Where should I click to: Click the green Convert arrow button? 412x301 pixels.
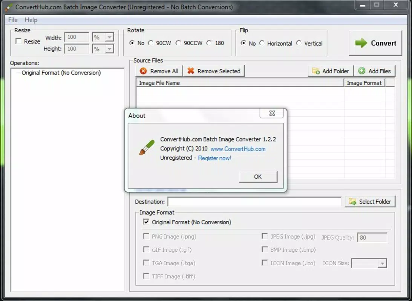click(x=375, y=43)
